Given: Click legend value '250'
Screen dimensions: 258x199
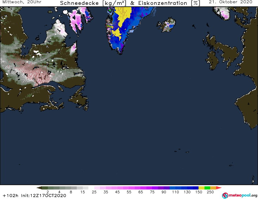Looking at the screenshot, I should [x=210, y=192].
